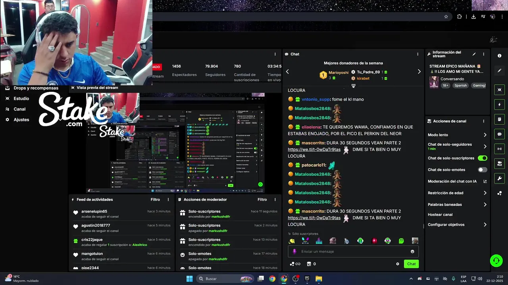Collapse the top donors banner handle
508x285 pixels.
(x=353, y=86)
